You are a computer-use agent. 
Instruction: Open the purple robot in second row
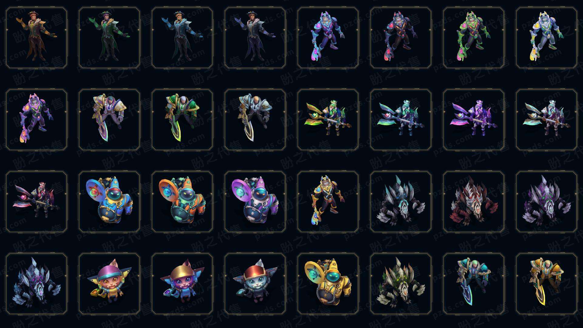pyautogui.click(x=36, y=120)
